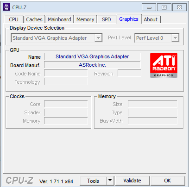Click the CPU-Z app icon in title bar
This screenshot has width=189, height=187.
click(x=6, y=7)
